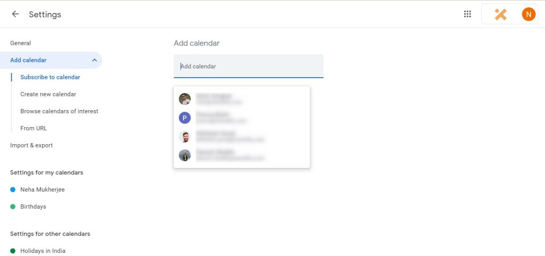Open the Google apps grid icon
The image size is (545, 256).
coord(467,14)
